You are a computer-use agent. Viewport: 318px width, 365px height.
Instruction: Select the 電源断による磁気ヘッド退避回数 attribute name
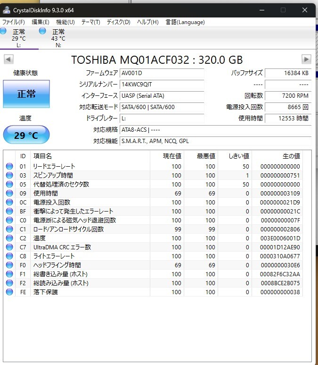coord(74,220)
